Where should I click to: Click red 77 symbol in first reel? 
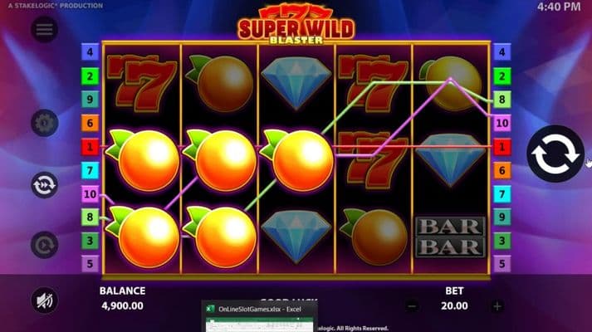tap(142, 83)
